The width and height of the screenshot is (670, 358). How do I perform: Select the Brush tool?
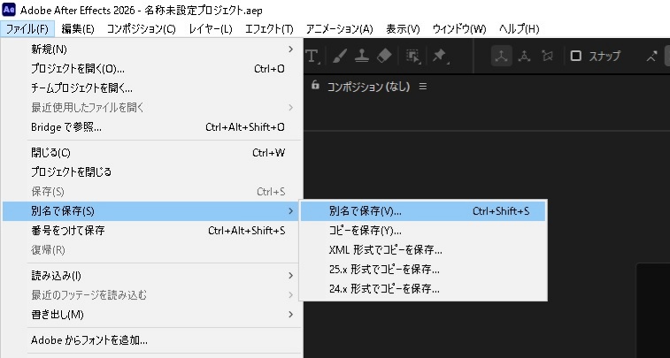tap(340, 56)
